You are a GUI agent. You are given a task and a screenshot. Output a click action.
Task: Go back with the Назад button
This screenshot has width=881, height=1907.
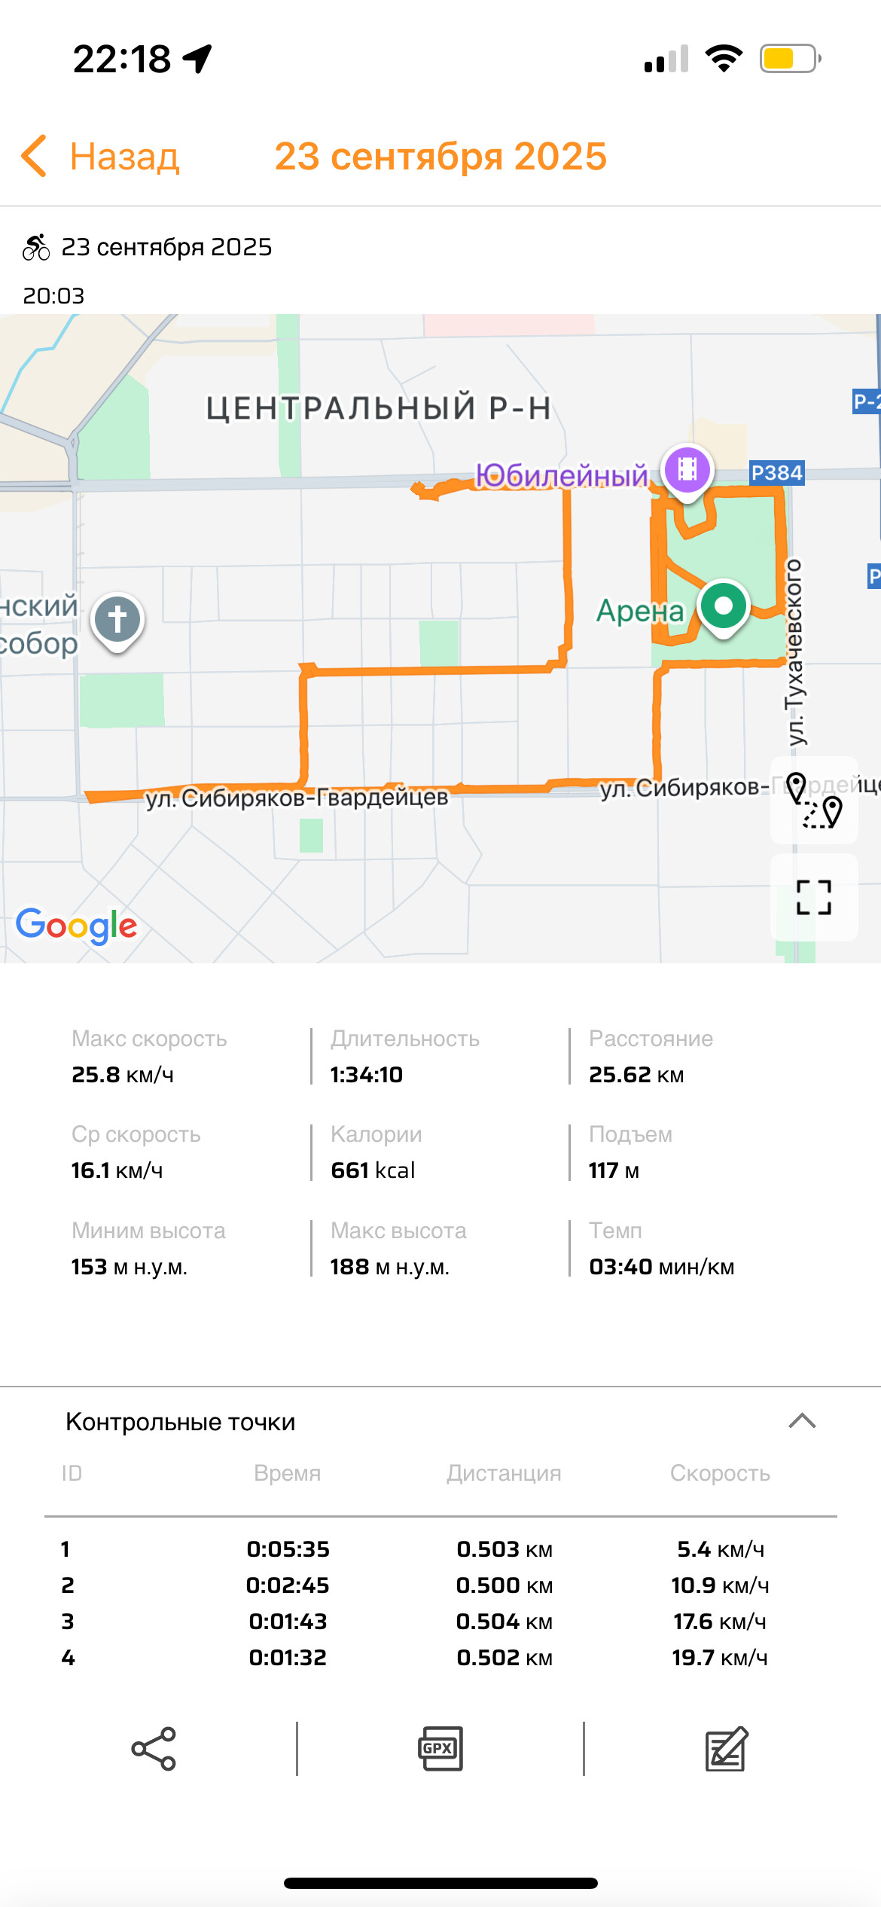tap(100, 157)
